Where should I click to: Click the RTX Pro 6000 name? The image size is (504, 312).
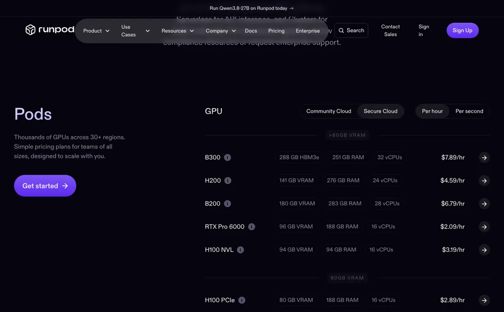pos(225,227)
